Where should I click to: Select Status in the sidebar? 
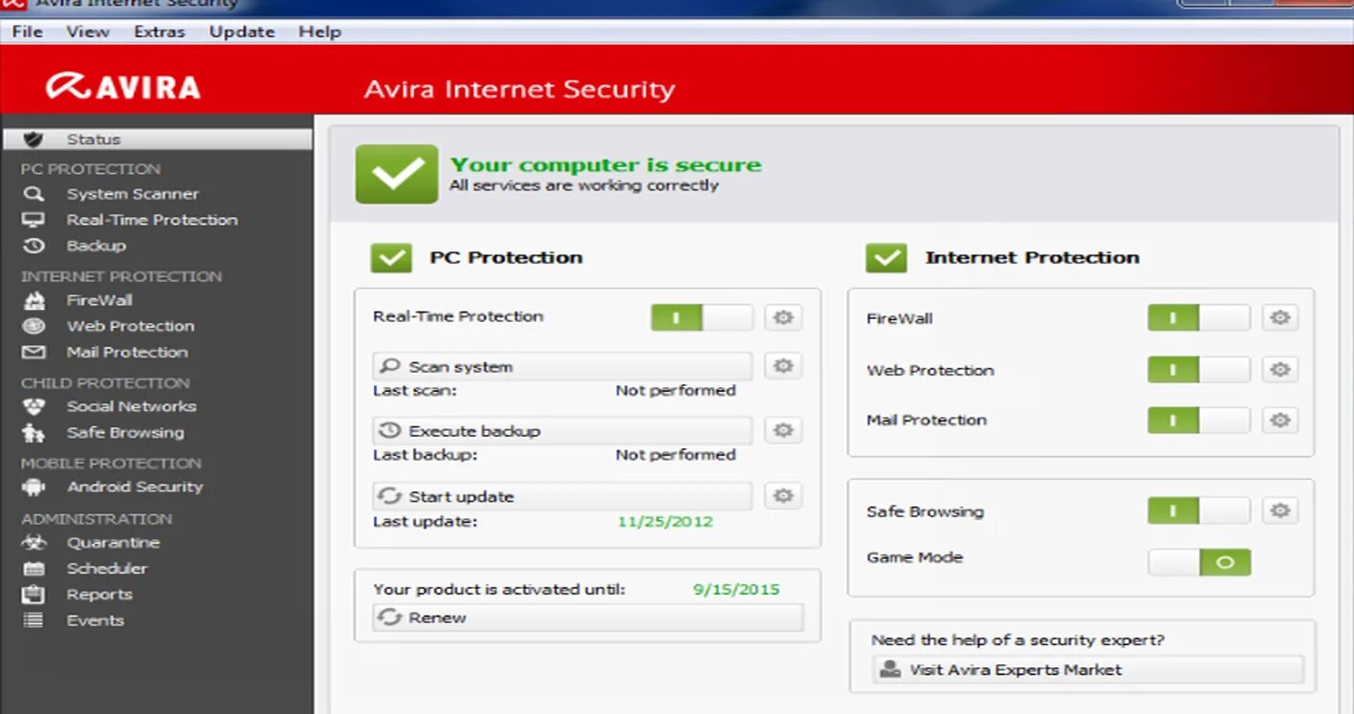point(158,140)
